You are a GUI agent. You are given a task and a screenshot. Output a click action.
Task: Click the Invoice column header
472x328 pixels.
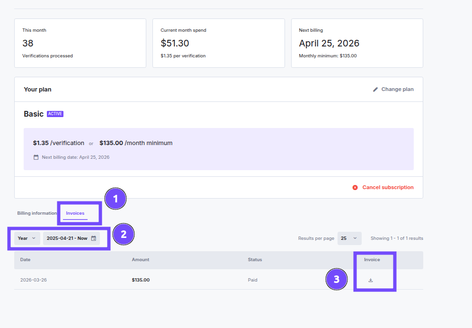click(372, 260)
